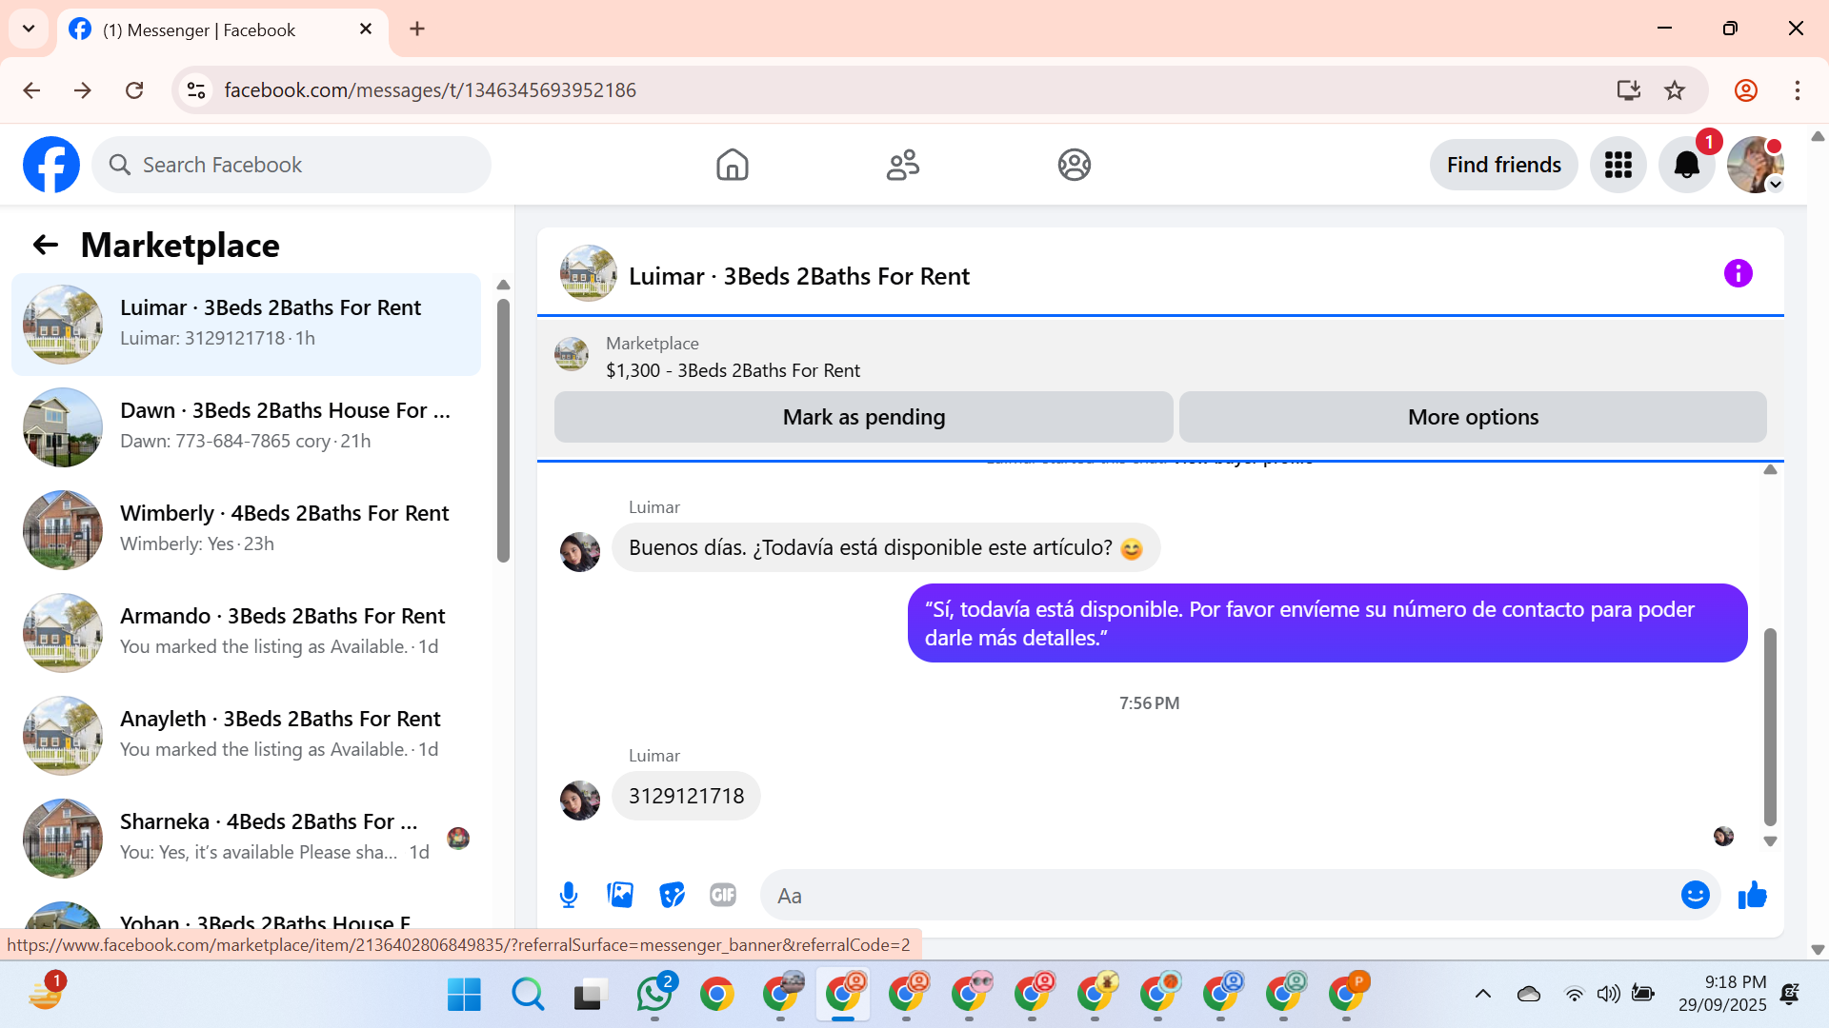
Task: Click the browser forward arrow
Action: pyautogui.click(x=83, y=90)
